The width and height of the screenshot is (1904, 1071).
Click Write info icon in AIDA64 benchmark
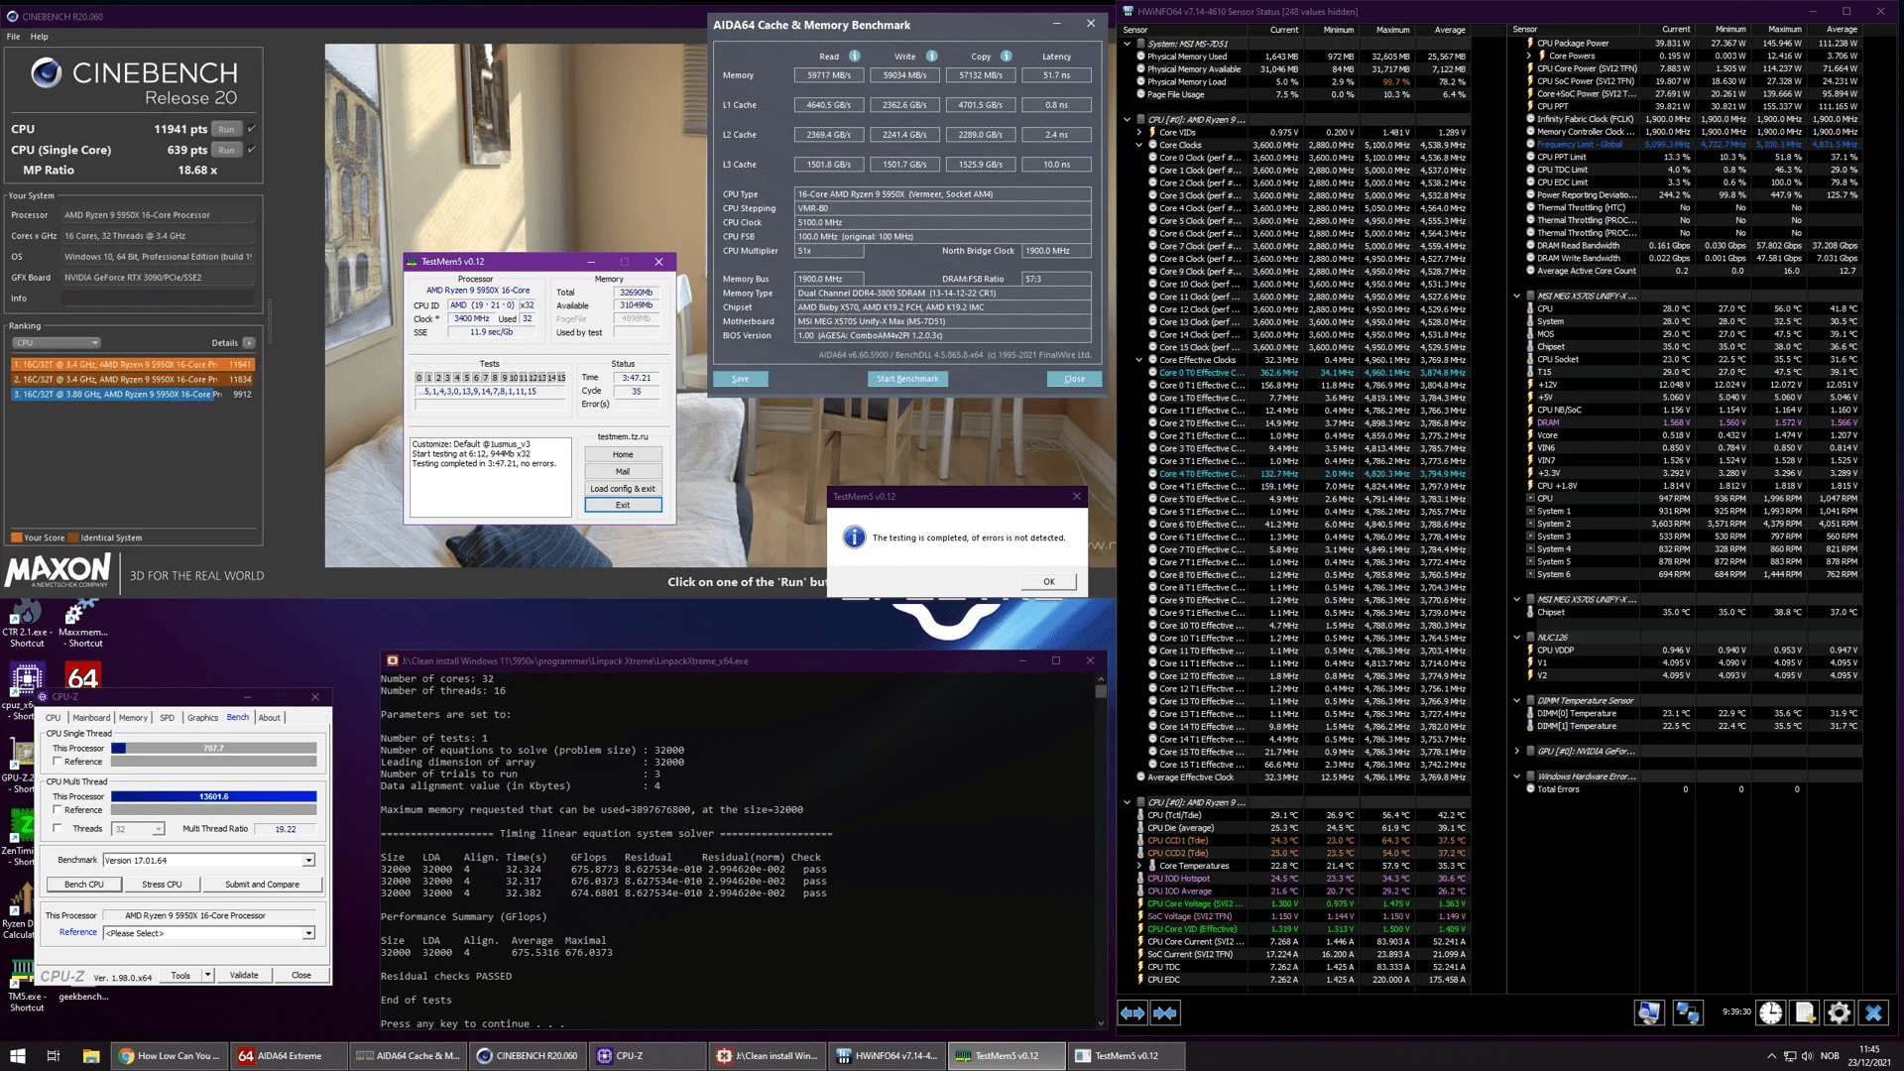pyautogui.click(x=931, y=57)
